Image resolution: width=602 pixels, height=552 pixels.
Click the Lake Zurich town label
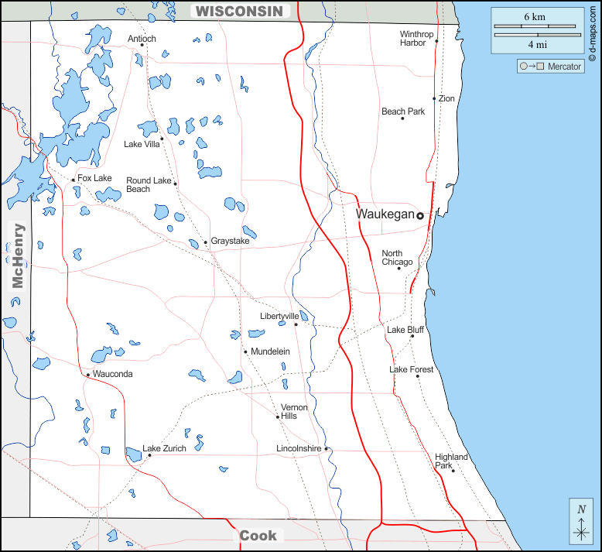coord(164,449)
